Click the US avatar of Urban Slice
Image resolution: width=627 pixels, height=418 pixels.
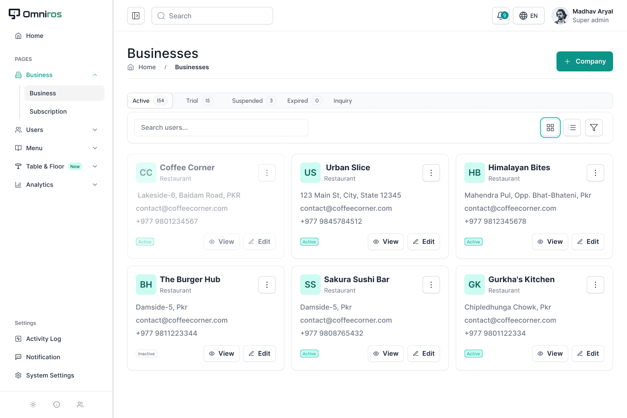click(310, 173)
